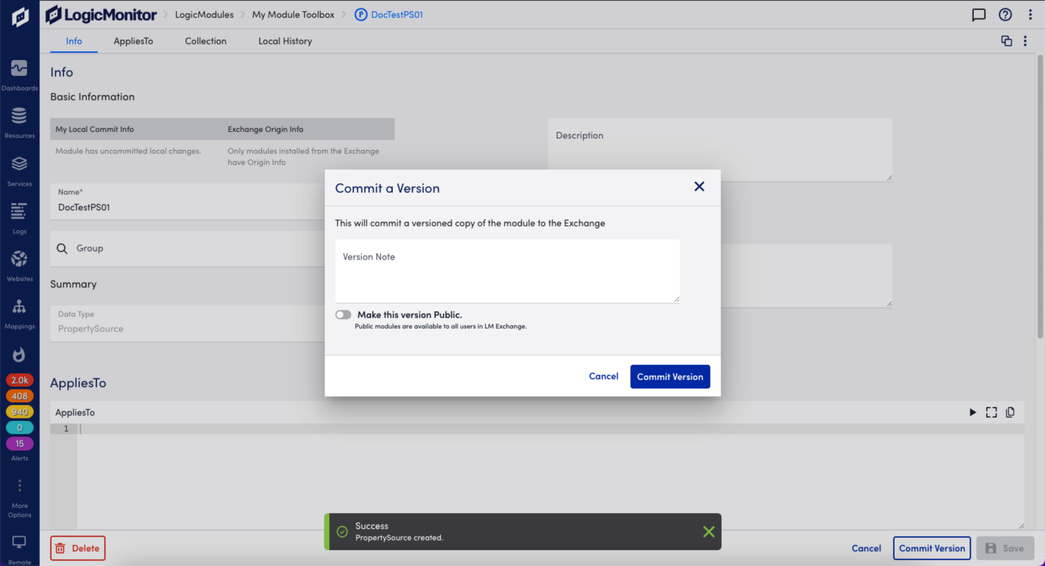Viewport: 1045px width, 566px height.
Task: Click the Version Note text field
Action: pyautogui.click(x=507, y=271)
